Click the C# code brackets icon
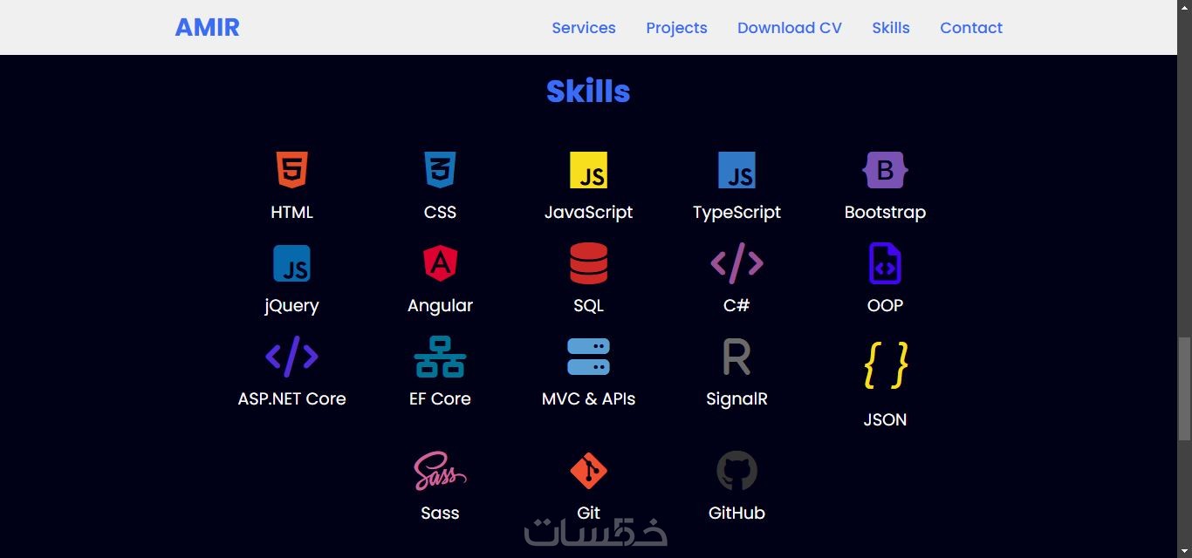The image size is (1192, 558). 736,263
